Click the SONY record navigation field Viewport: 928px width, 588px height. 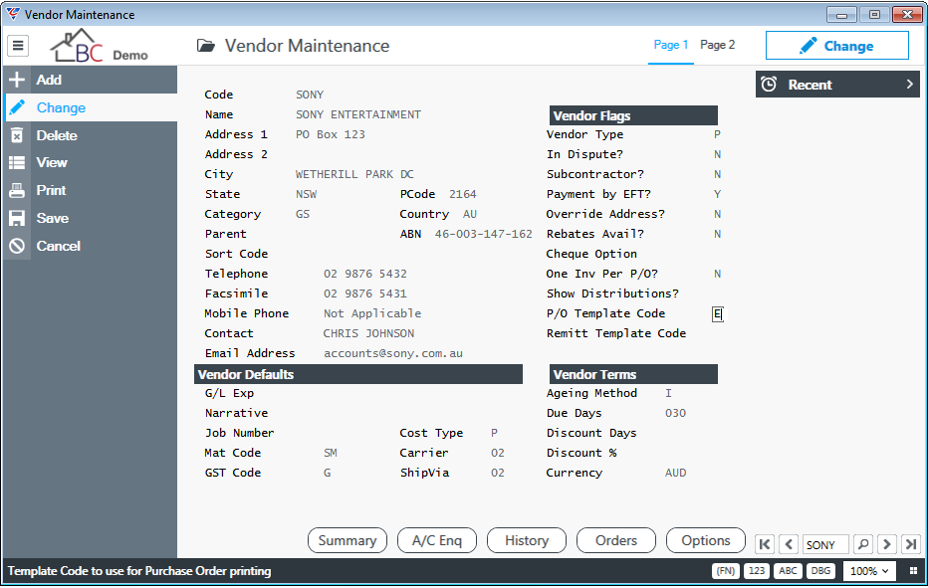(x=826, y=544)
